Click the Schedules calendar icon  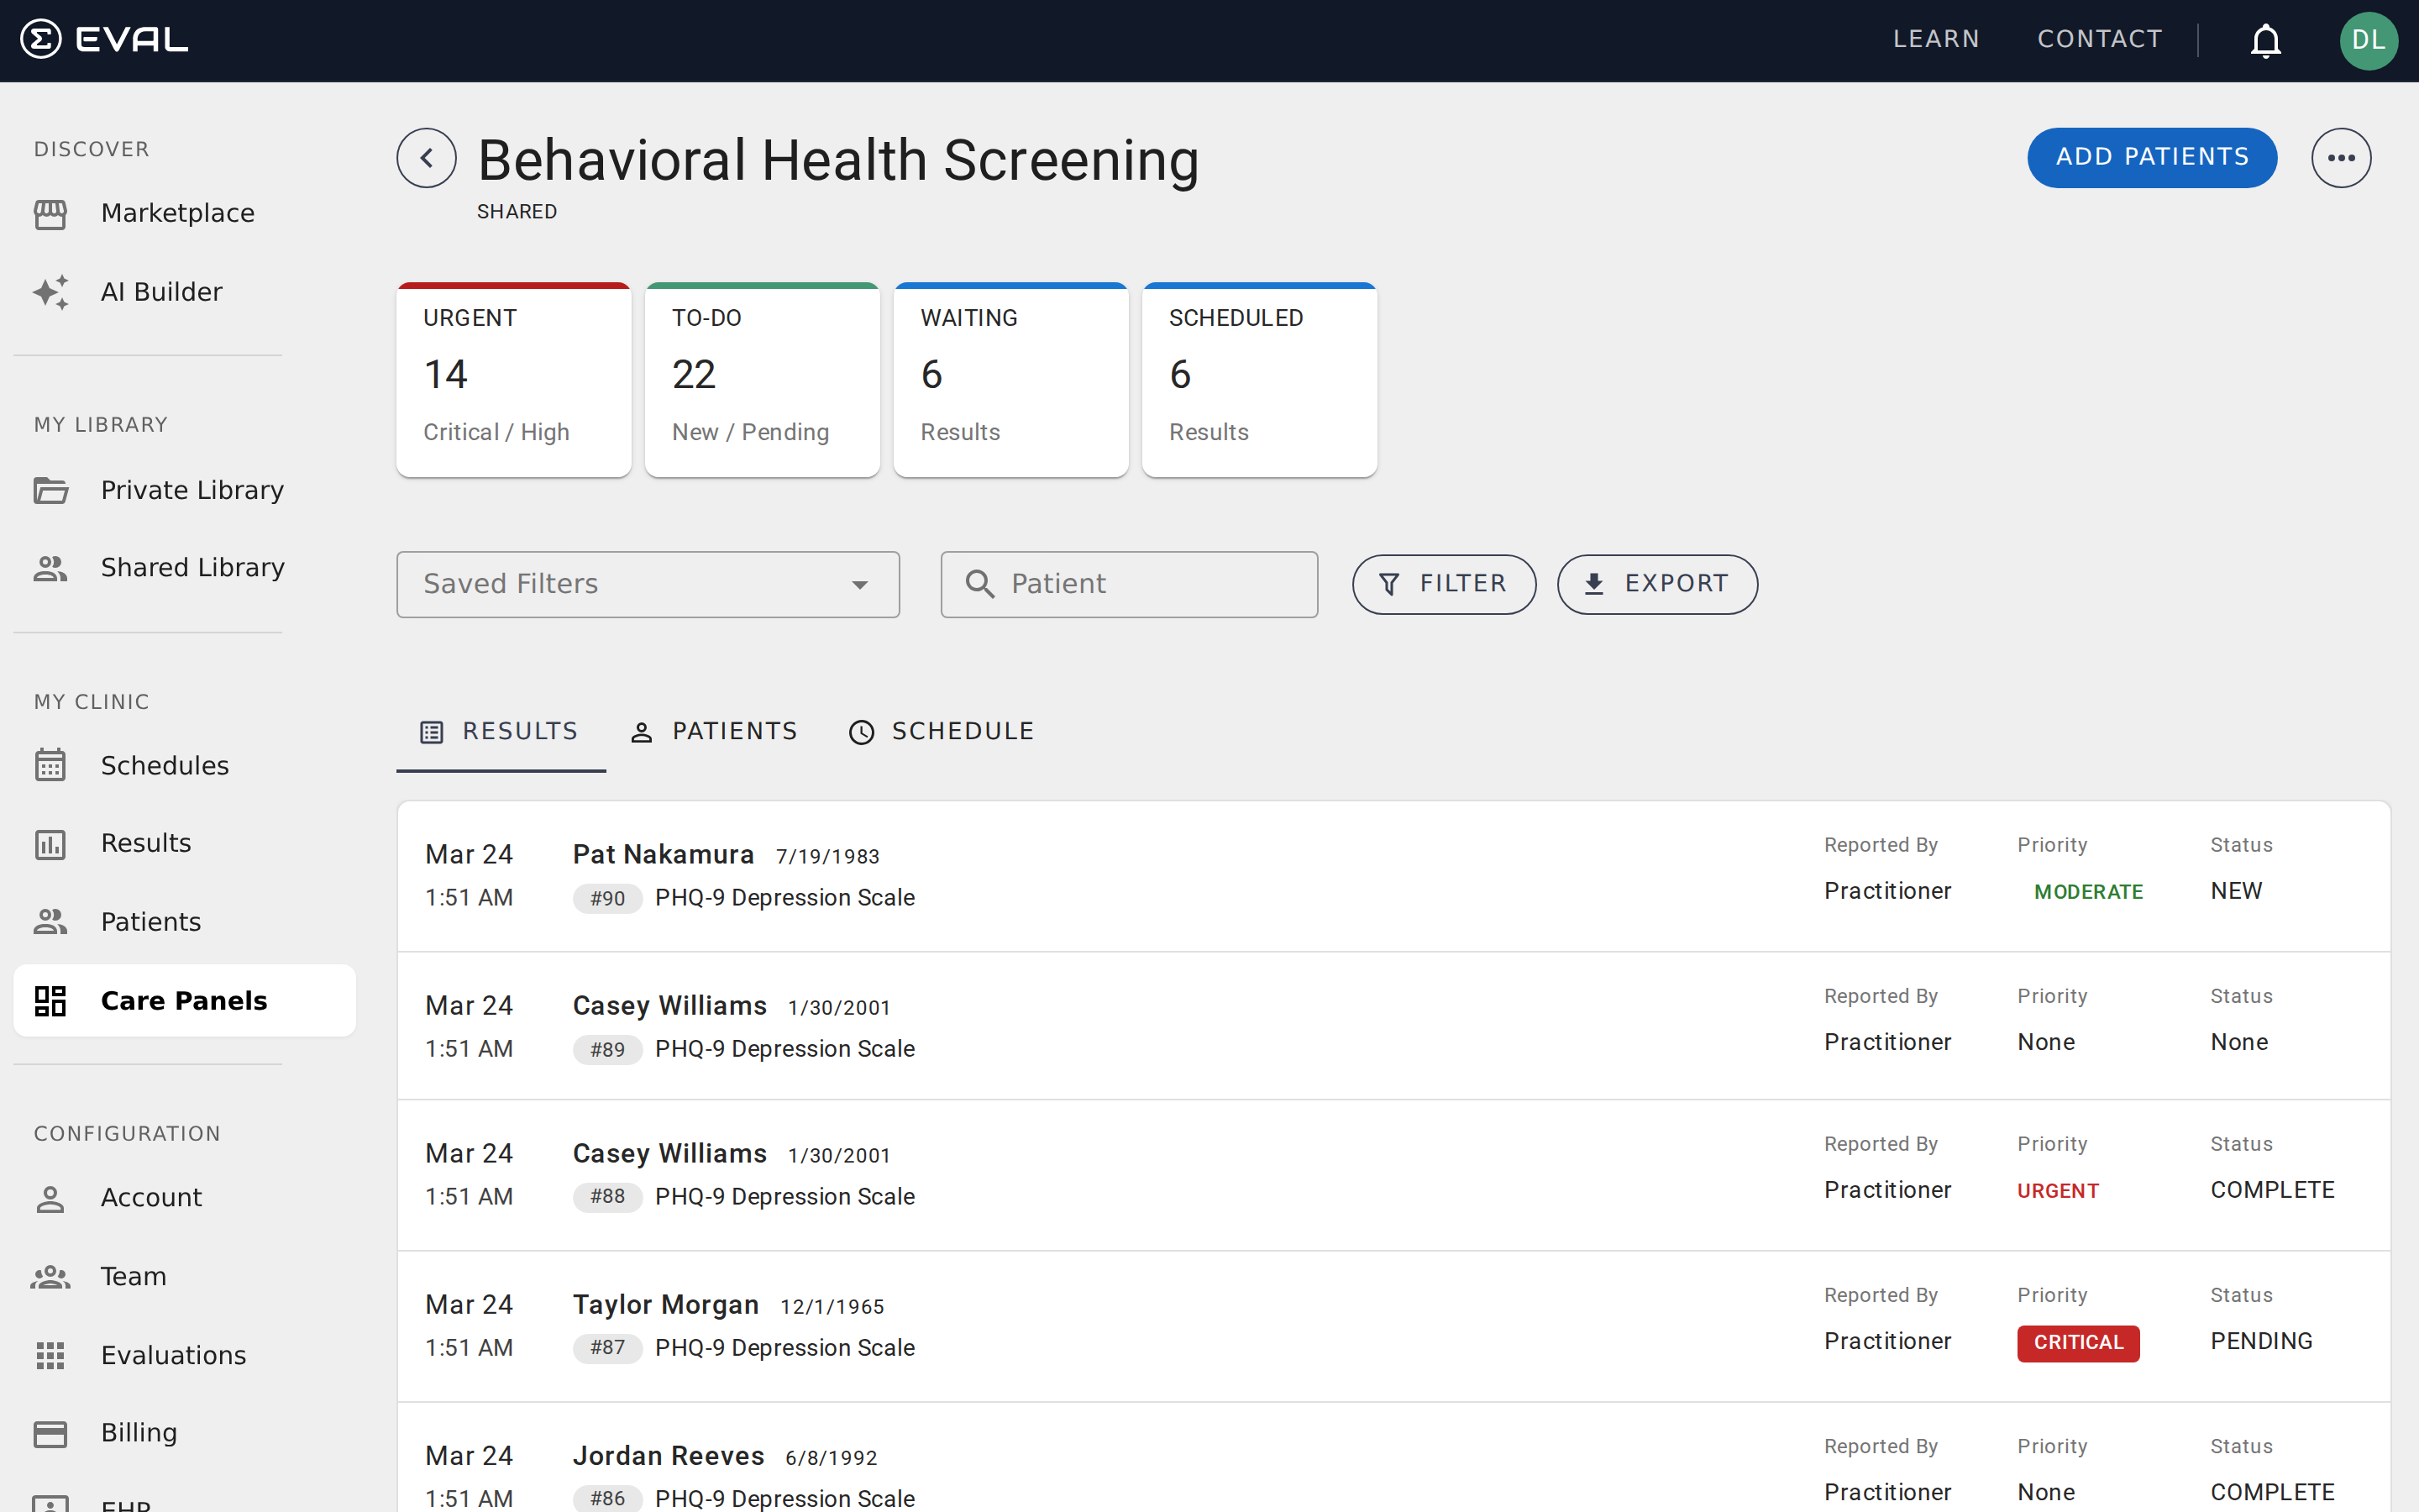click(x=51, y=764)
